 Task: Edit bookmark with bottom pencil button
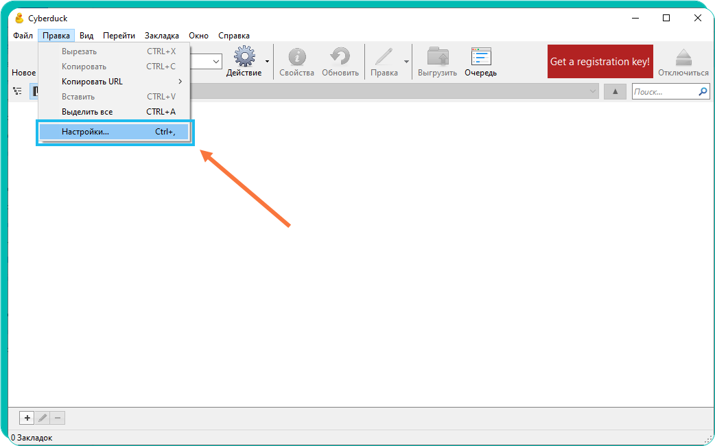[43, 418]
